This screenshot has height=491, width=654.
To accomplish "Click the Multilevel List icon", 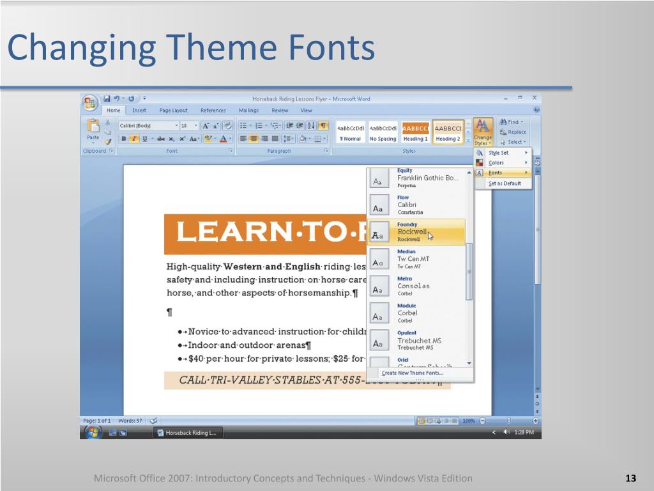I will 274,126.
